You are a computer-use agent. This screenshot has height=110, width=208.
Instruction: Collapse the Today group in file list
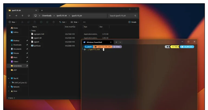point(30,31)
